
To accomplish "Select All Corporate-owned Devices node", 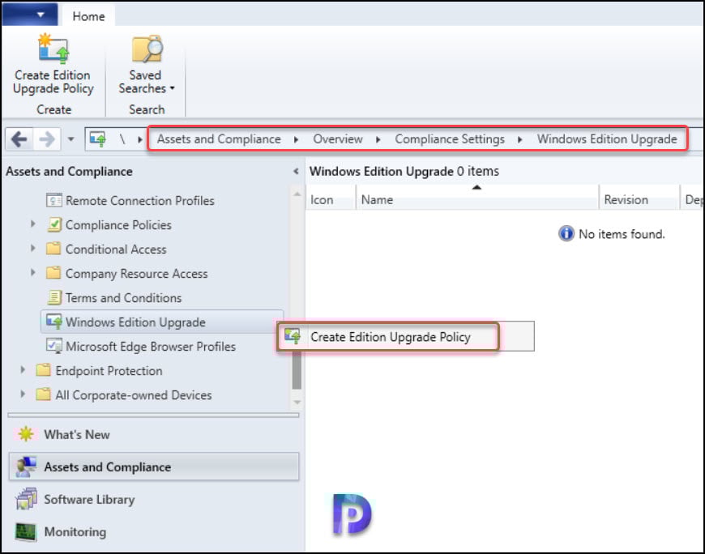I will tap(134, 395).
